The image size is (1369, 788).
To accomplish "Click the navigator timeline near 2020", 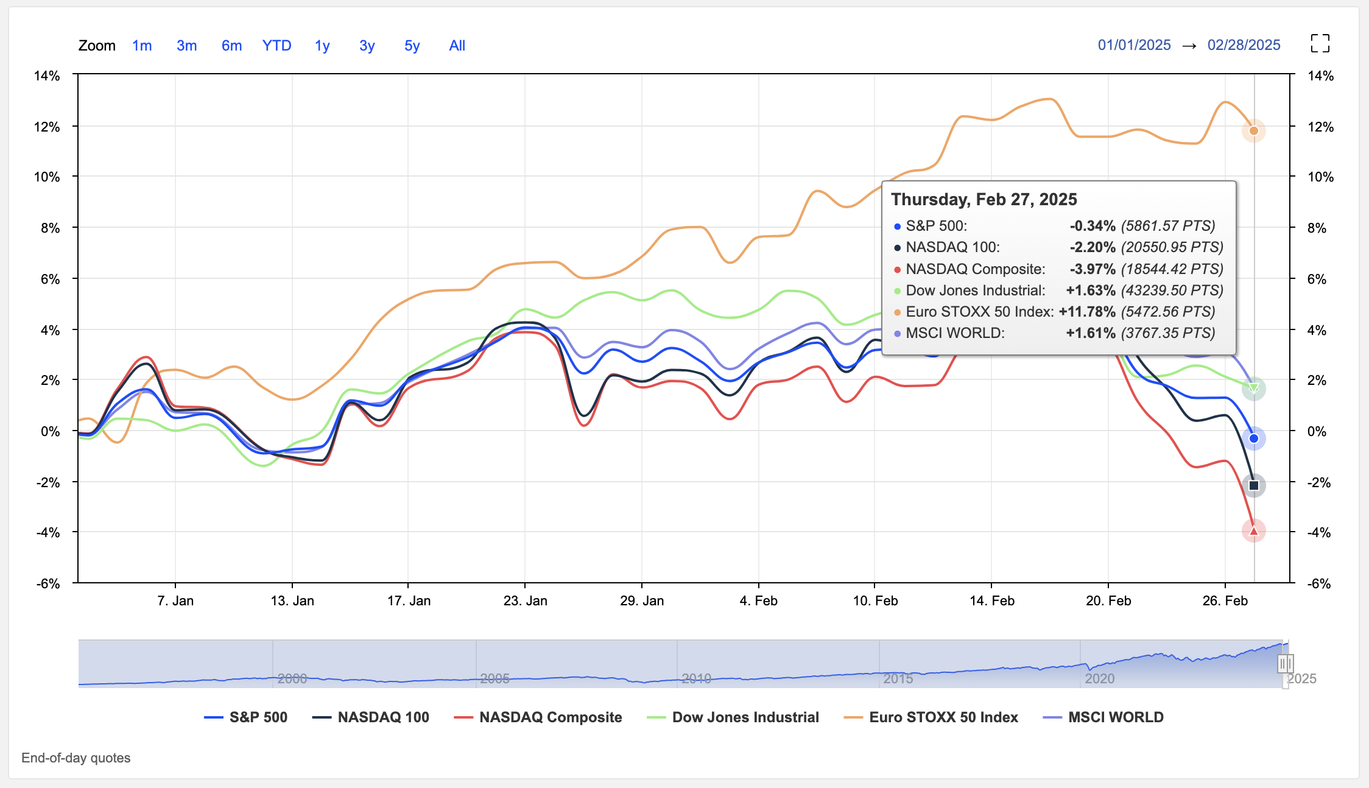I will point(1099,678).
